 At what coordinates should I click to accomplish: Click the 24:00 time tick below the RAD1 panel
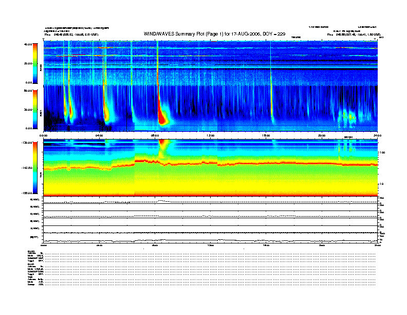click(x=377, y=135)
